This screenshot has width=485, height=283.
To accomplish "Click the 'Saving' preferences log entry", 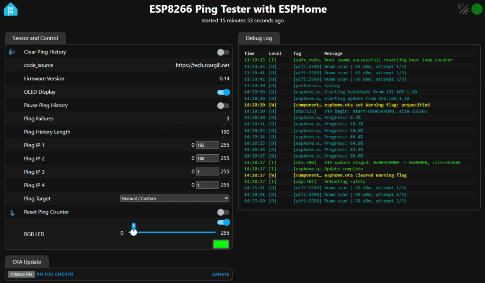I will pos(359,86).
